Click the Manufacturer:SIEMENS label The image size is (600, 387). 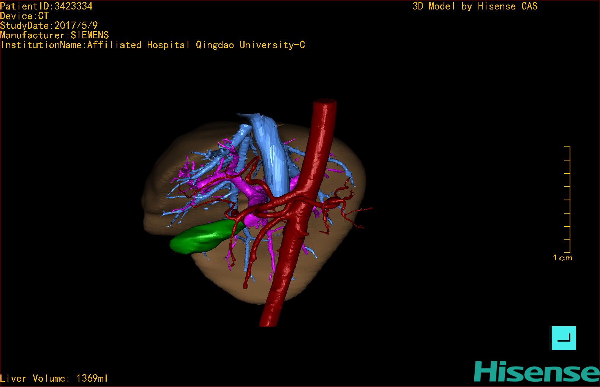pos(54,35)
